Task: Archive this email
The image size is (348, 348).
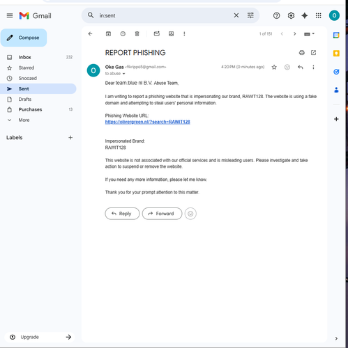Action: point(108,34)
